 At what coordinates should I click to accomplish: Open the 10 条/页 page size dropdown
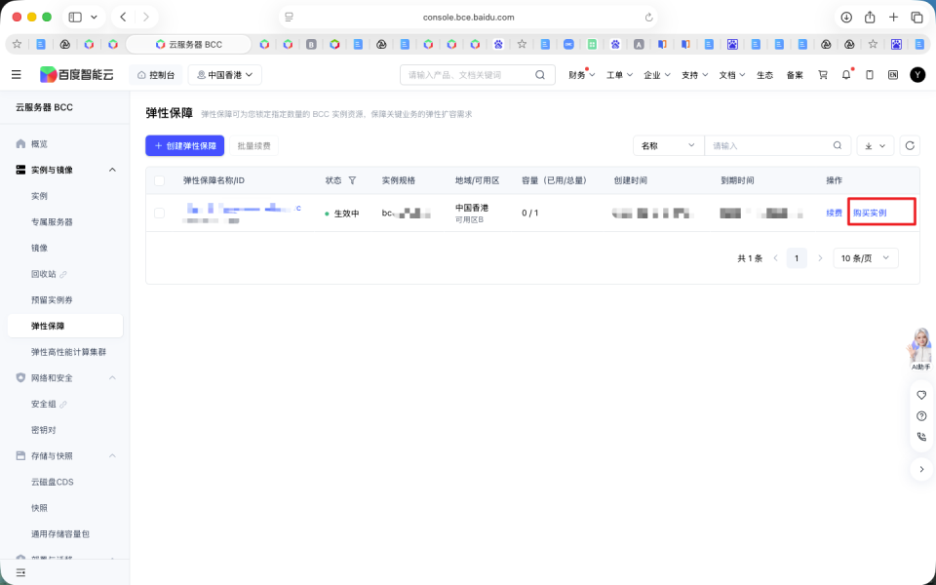point(866,257)
